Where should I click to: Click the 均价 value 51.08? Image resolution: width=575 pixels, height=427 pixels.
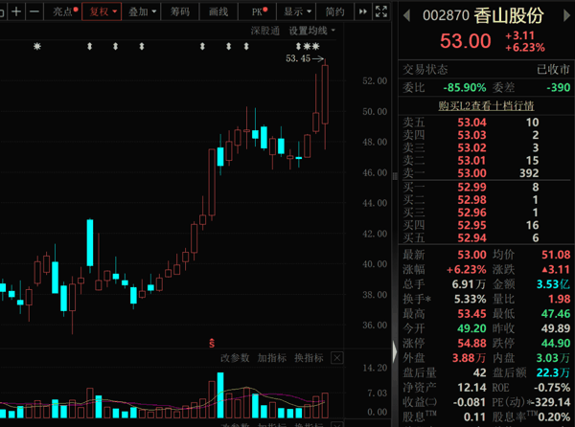[x=556, y=255]
